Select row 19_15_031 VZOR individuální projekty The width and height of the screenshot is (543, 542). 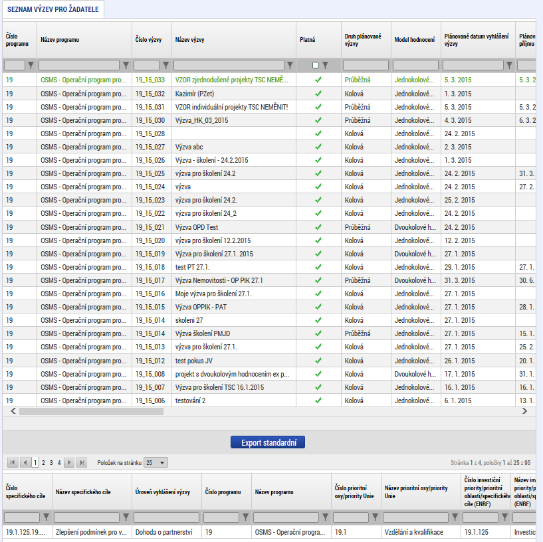pos(269,107)
